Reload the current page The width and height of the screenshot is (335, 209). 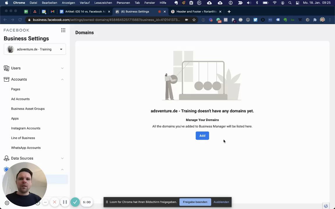tap(20, 20)
